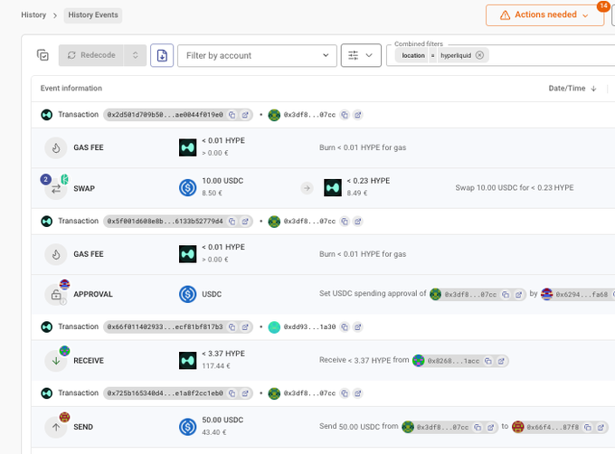Click the Redecode button
Screen dimensions: 615x454
(91, 55)
